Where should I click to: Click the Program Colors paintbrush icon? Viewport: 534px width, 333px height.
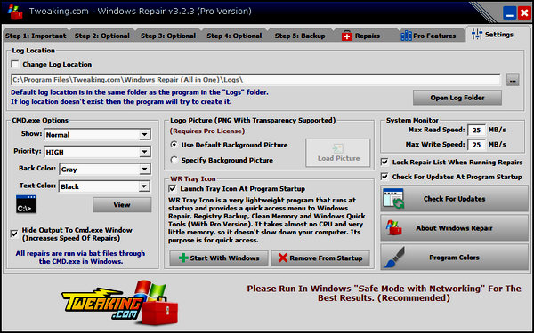tap(394, 258)
